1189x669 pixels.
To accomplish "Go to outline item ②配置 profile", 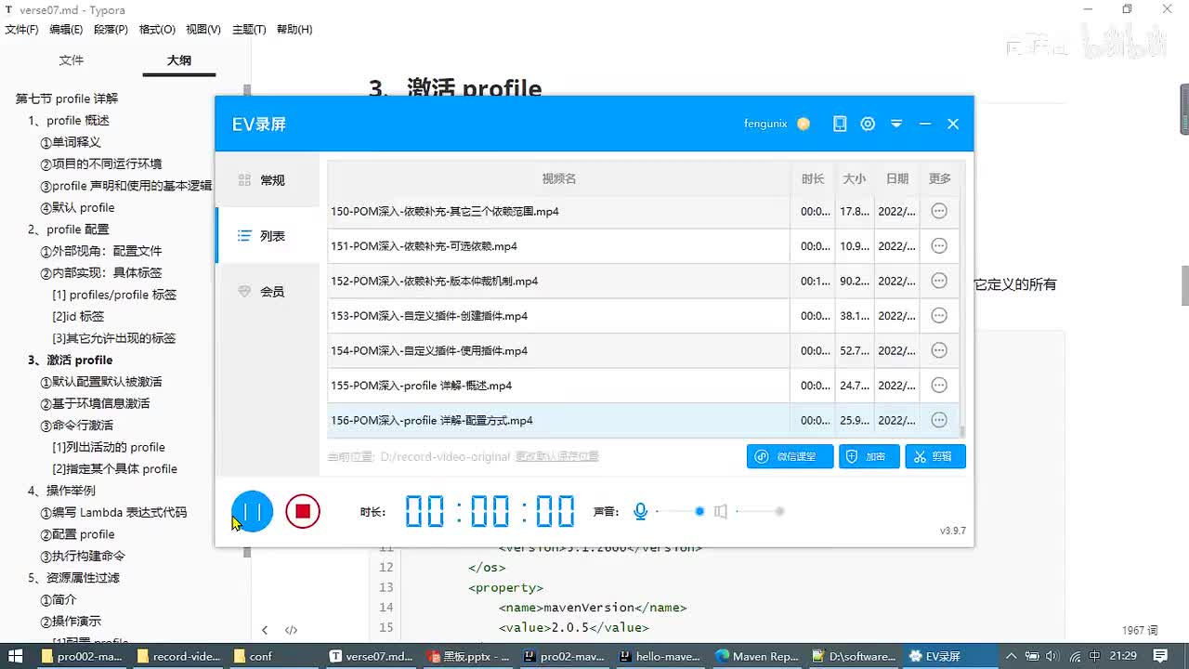I will point(78,534).
